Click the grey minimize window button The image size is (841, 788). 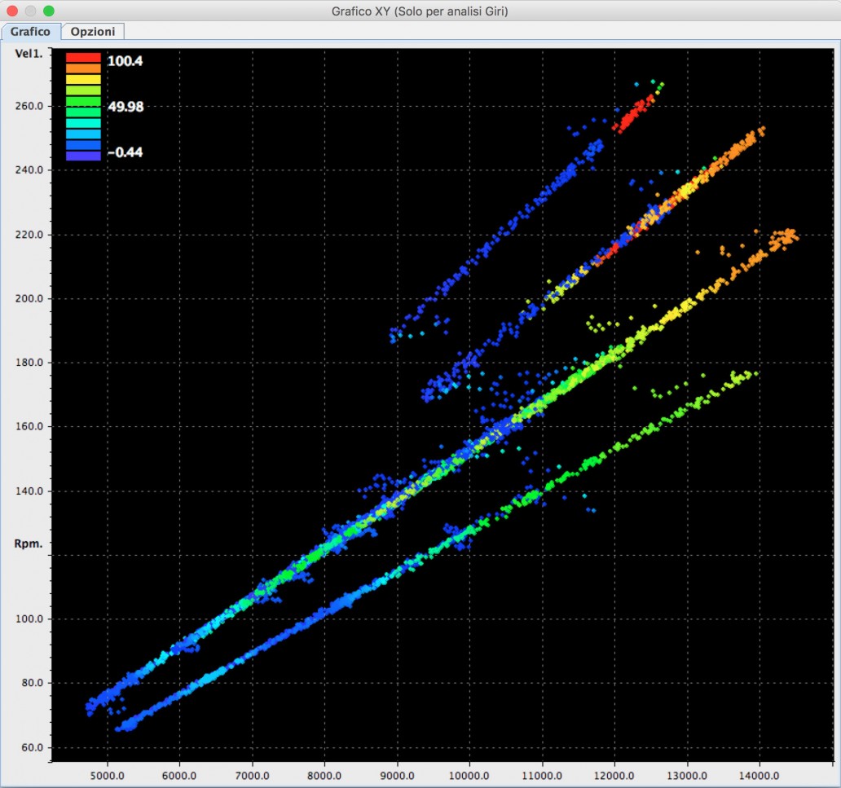click(30, 11)
